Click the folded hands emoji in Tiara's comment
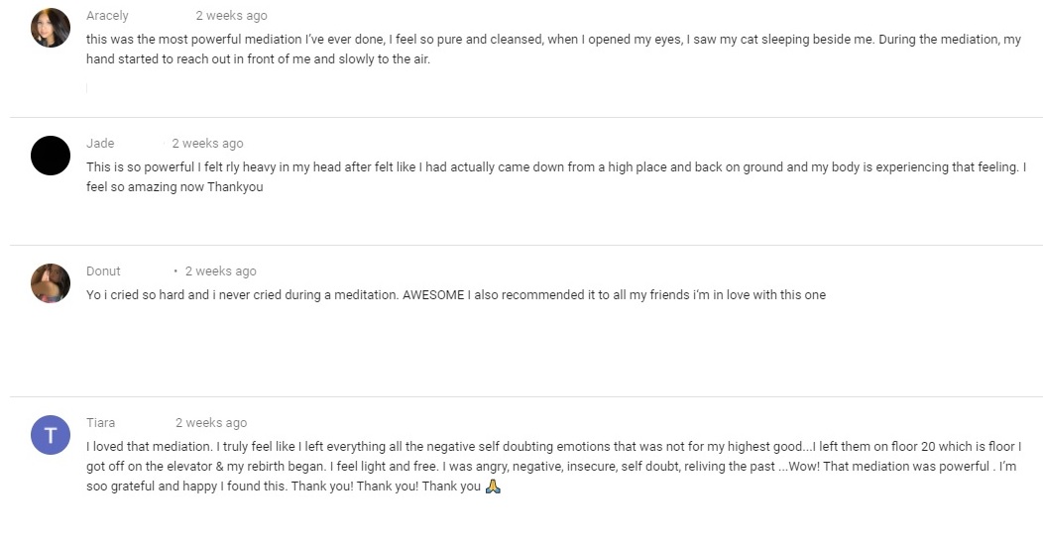The image size is (1043, 541). click(x=493, y=486)
